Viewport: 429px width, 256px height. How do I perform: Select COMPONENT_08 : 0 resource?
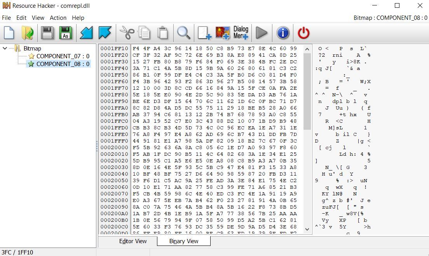pos(63,64)
